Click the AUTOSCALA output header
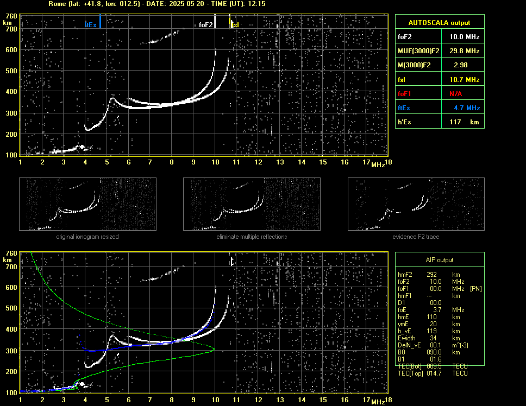The width and height of the screenshot is (526, 406). 440,22
